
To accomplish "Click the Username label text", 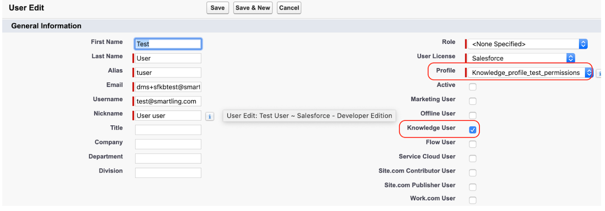I will tap(108, 99).
